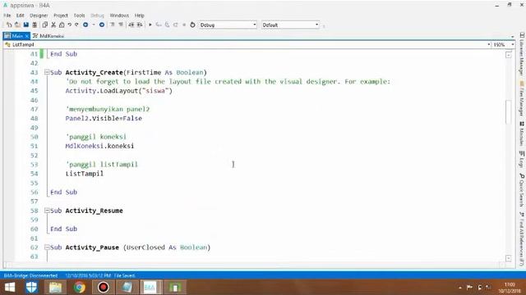Click the 'File Saved' status bar message
Viewport: 526px width, 295px height.
(x=124, y=275)
